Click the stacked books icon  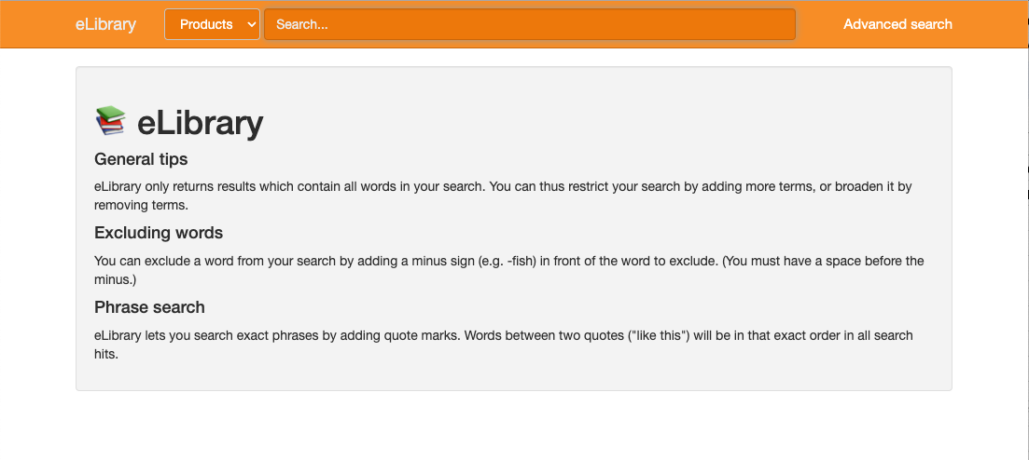(x=110, y=122)
